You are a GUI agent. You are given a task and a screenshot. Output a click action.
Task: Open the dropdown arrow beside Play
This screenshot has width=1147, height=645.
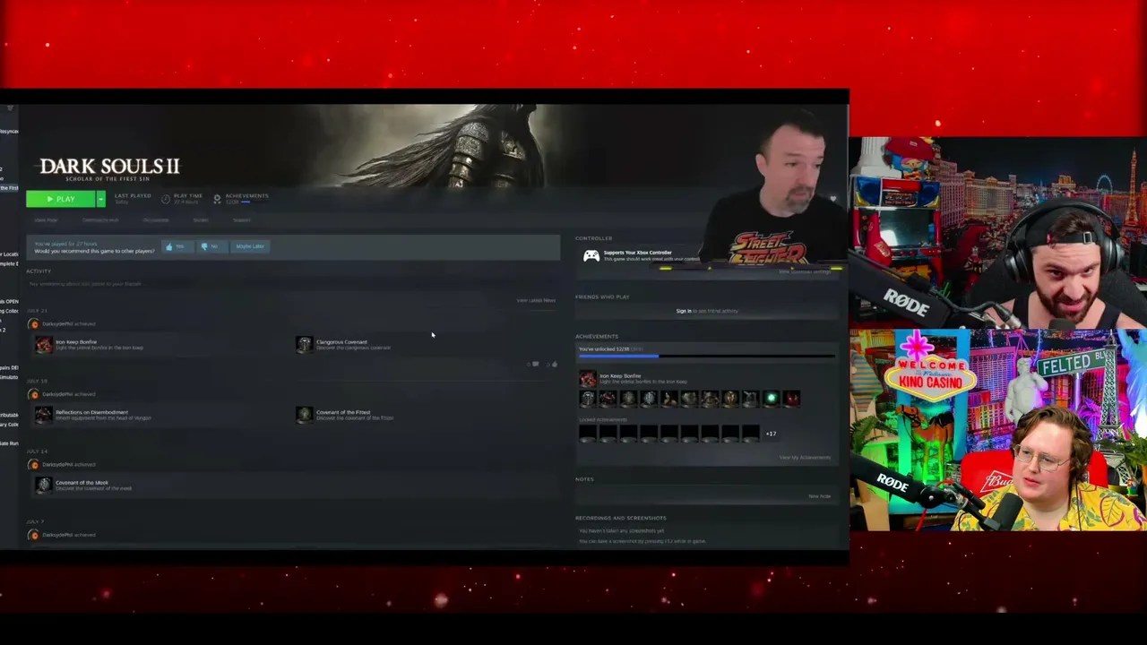pyautogui.click(x=100, y=199)
